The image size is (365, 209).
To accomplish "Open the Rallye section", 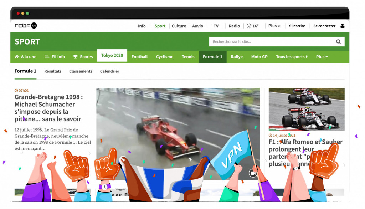I will [x=237, y=57].
